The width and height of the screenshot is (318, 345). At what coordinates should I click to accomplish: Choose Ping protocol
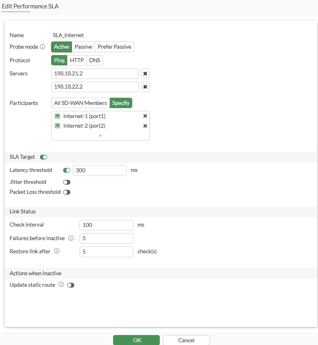(x=59, y=60)
